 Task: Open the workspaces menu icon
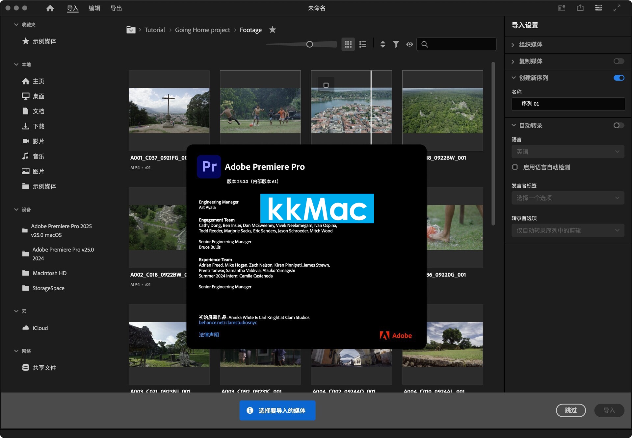(x=598, y=8)
